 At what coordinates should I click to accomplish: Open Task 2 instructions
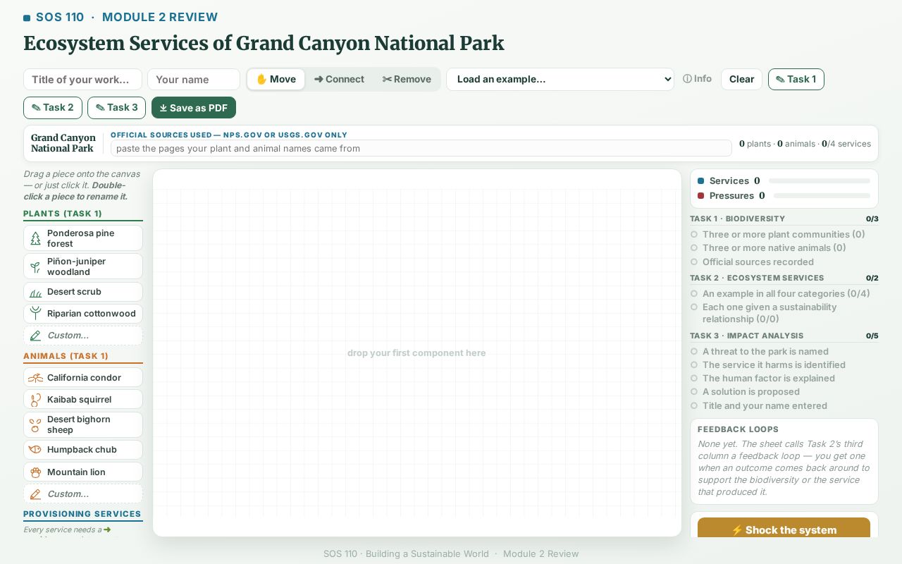[x=52, y=108]
